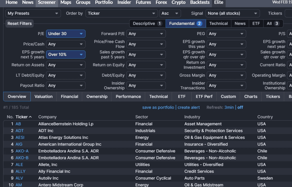The image size is (292, 187).
Task: Turn off the auto refresh toggle
Action: pos(240,107)
